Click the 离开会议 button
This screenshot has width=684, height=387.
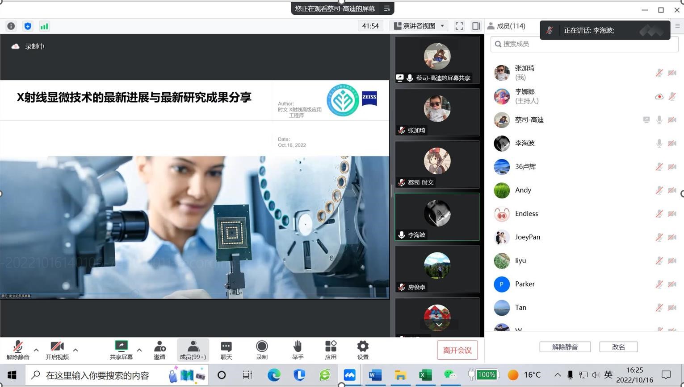coord(457,350)
